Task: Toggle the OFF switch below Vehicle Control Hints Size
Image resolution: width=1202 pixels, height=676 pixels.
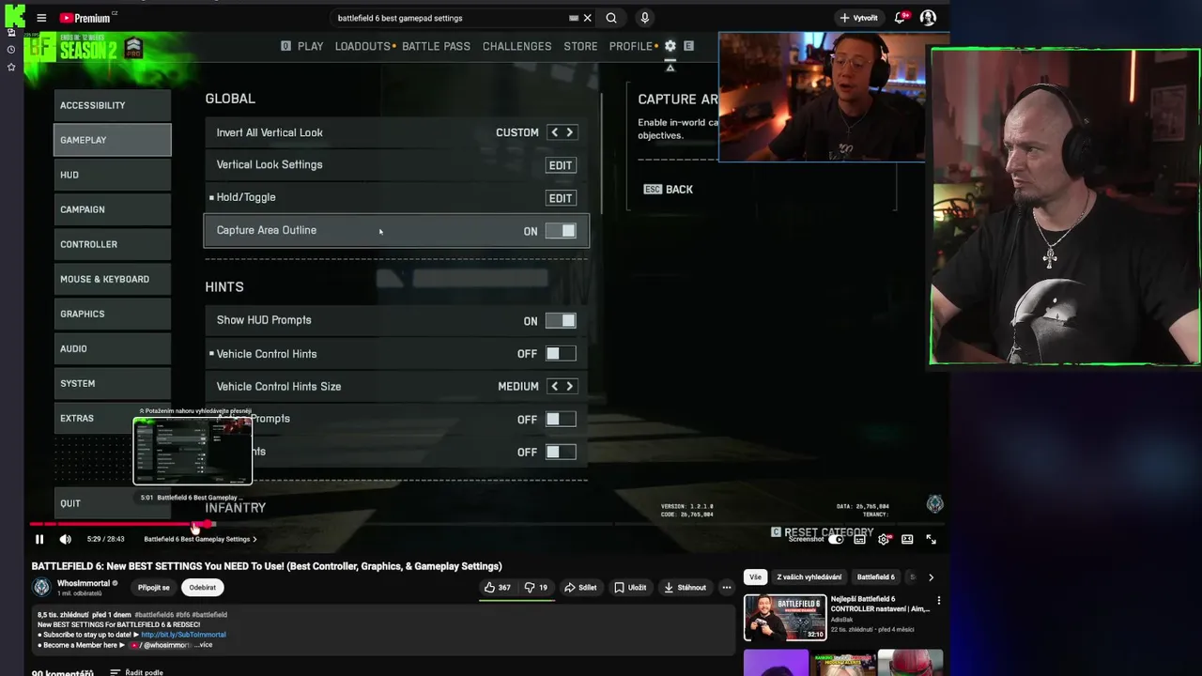Action: coord(561,420)
